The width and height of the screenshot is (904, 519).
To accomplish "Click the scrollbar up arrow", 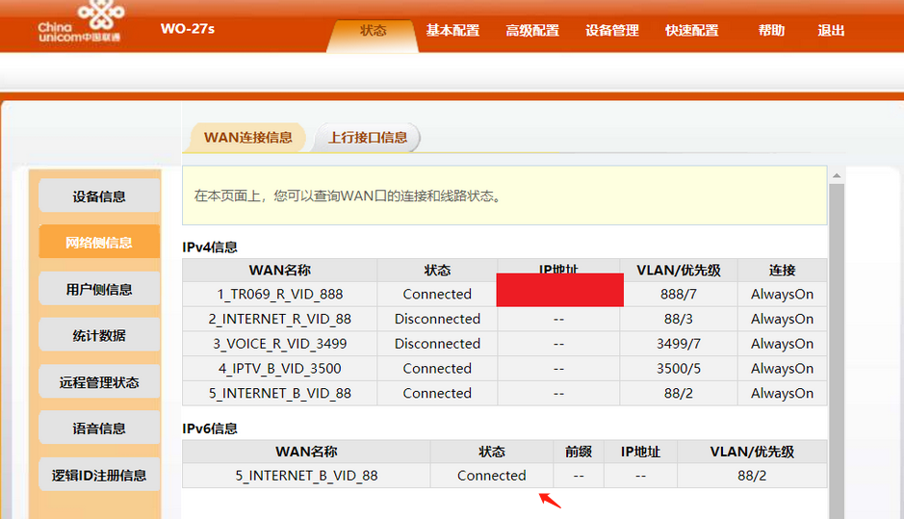I will tap(837, 175).
